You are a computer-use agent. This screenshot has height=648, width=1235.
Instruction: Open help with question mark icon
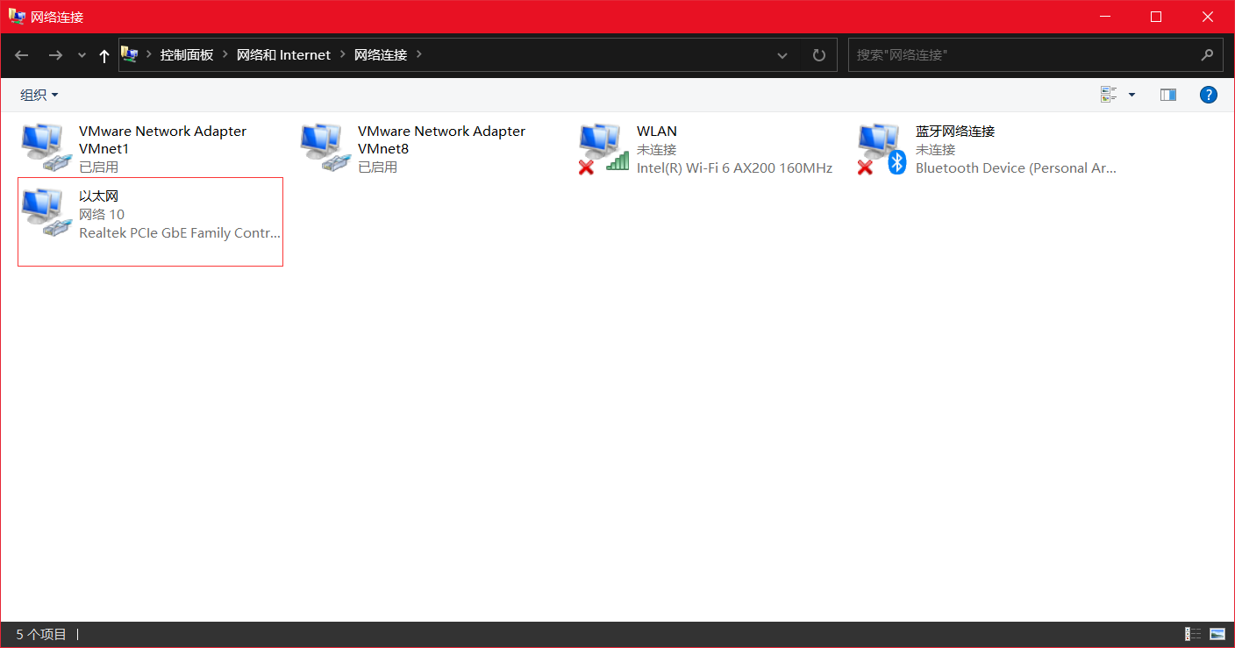(x=1209, y=95)
